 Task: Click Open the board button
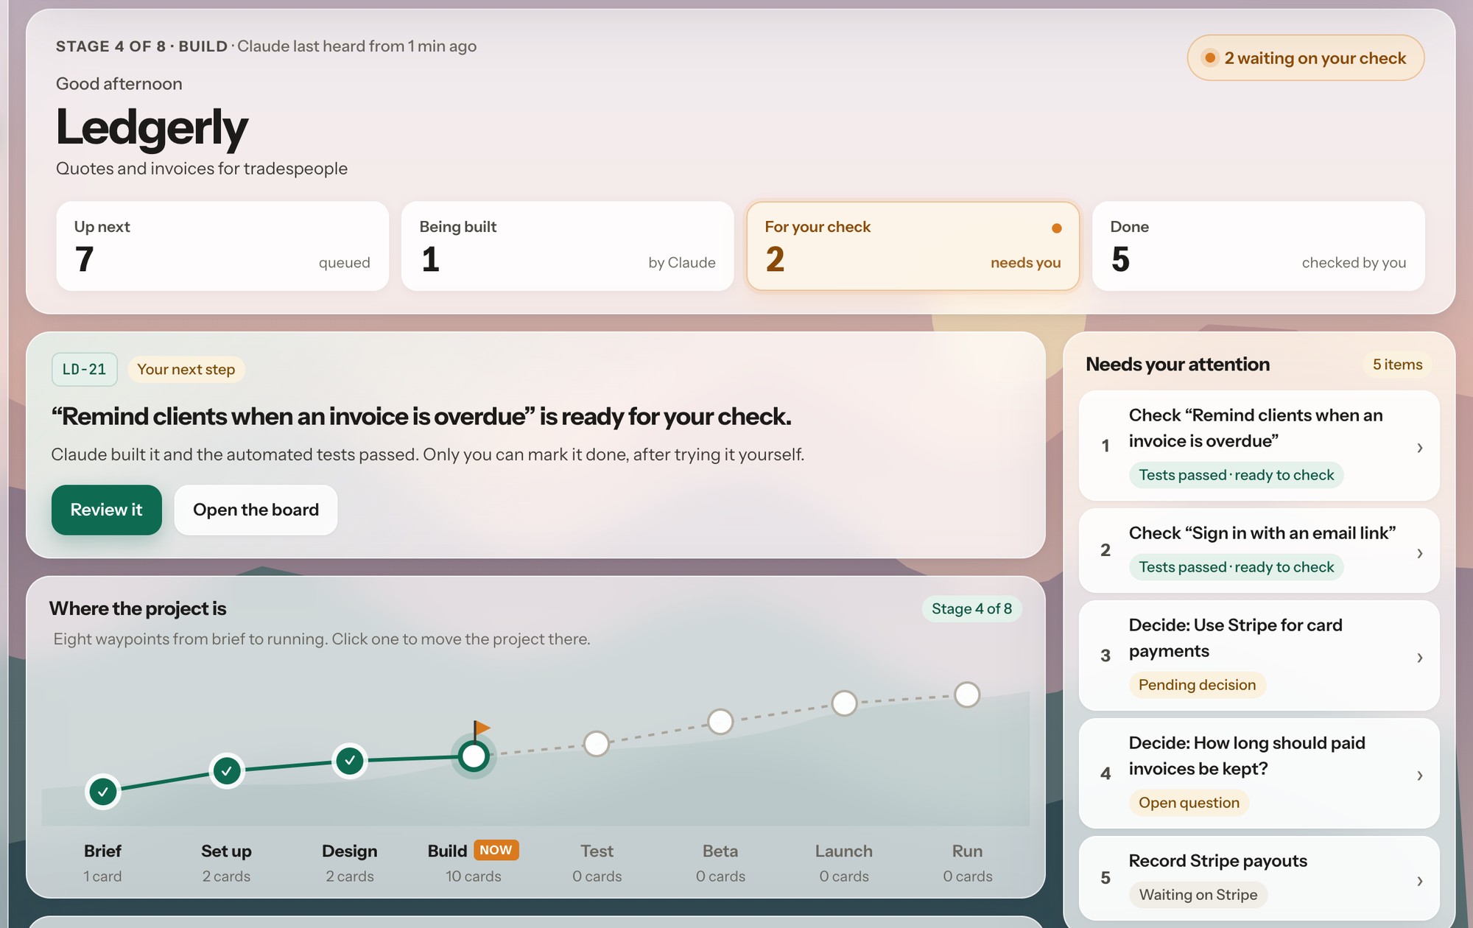[256, 510]
